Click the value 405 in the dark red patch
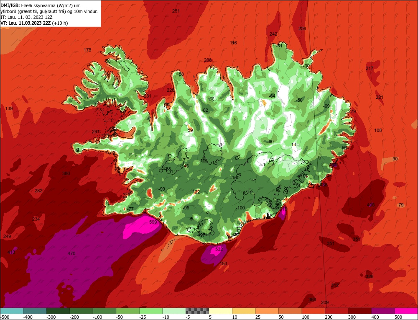Viewport: 418px width, 320px height. (x=371, y=205)
